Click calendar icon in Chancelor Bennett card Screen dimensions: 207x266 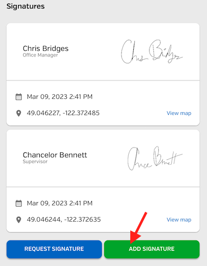pos(19,203)
